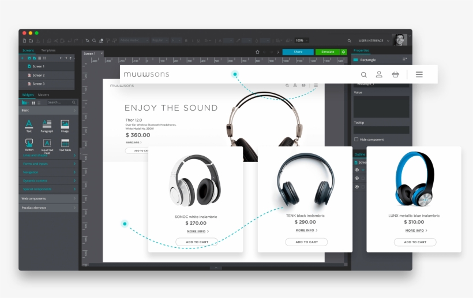This screenshot has height=298, width=473.
Task: Select the Text Table widget
Action: tap(65, 143)
